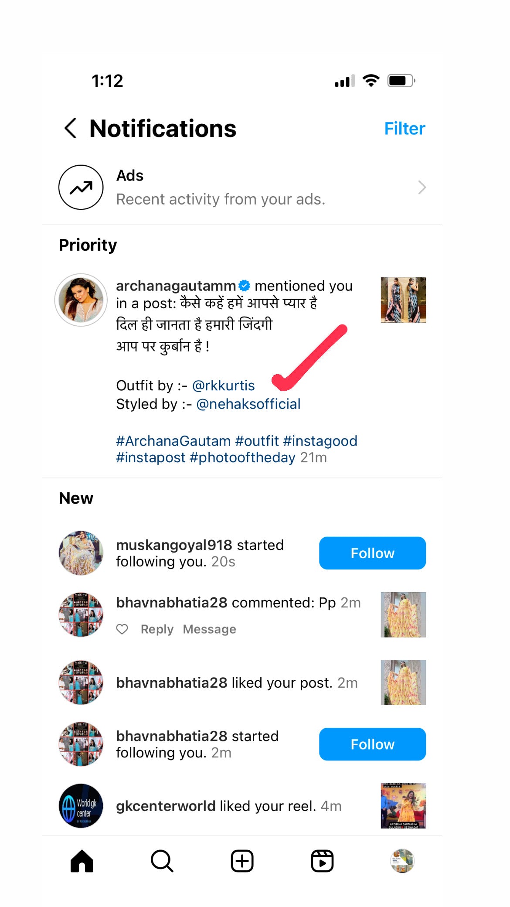
Task: Follow back muskangoyal918
Action: point(372,553)
